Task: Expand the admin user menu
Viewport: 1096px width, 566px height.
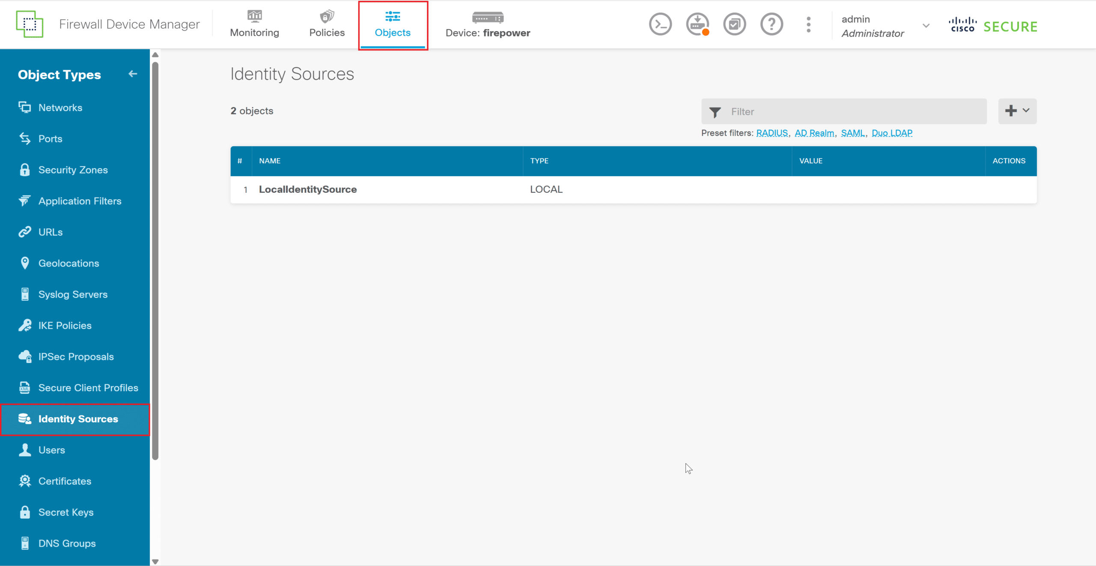Action: [926, 26]
